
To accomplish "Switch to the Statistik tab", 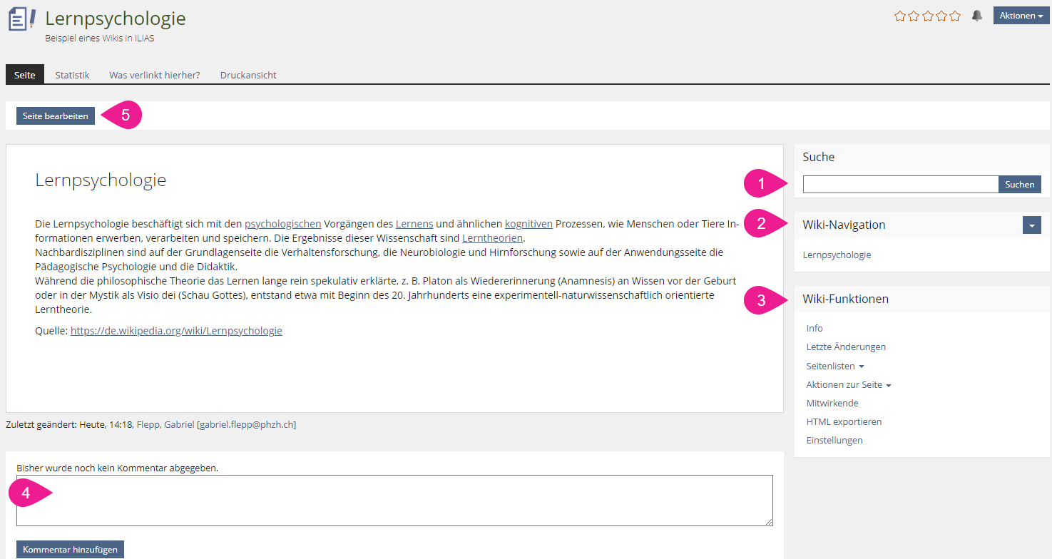I will tap(72, 75).
